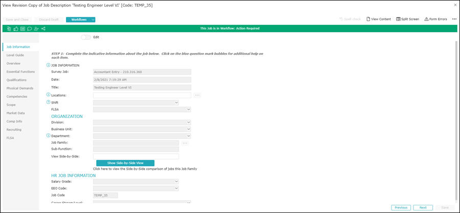Click the Show Side-by-Side View button
Image resolution: width=460 pixels, height=213 pixels.
point(125,163)
